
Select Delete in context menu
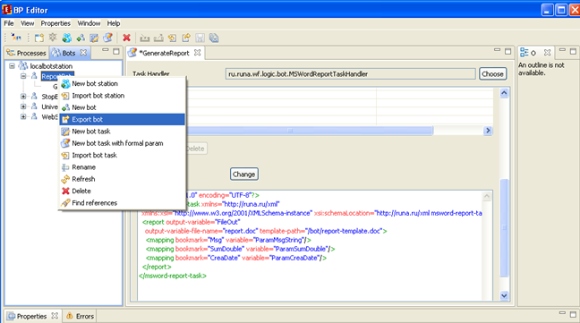(x=122, y=191)
